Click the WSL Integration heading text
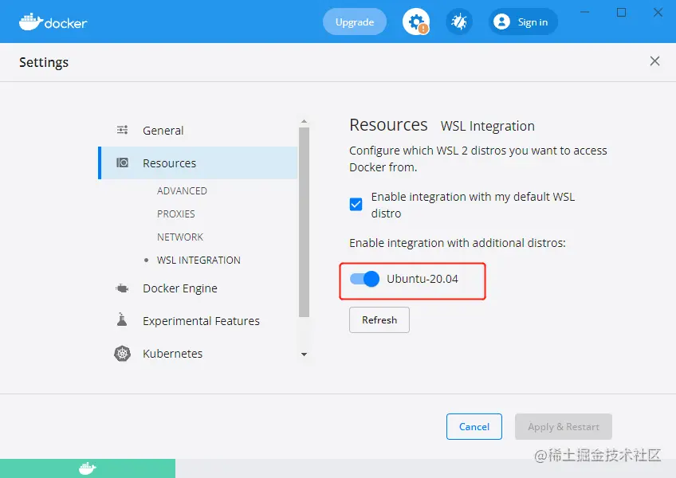 point(488,126)
